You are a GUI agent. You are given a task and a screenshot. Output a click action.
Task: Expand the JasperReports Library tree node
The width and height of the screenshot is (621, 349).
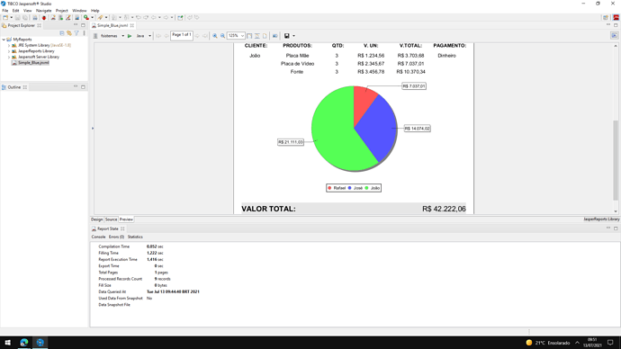(x=9, y=51)
